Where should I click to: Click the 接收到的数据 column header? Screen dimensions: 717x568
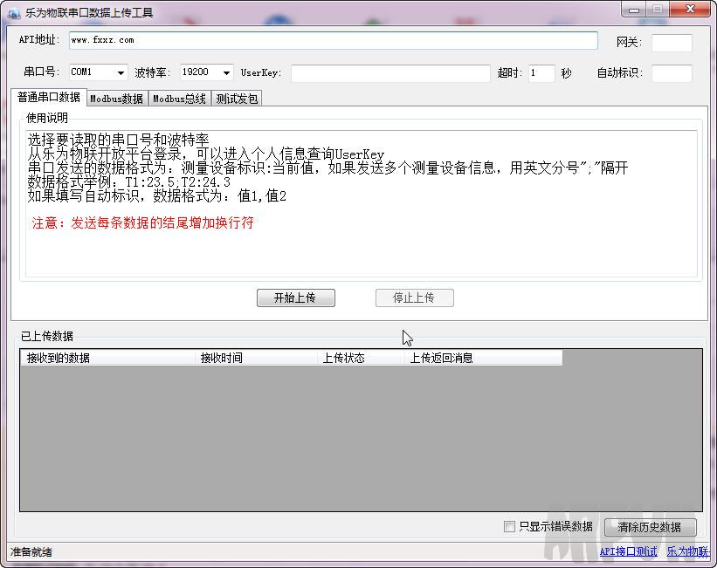(x=105, y=357)
